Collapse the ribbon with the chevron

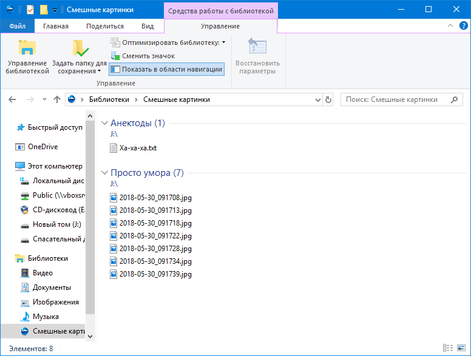pos(450,26)
